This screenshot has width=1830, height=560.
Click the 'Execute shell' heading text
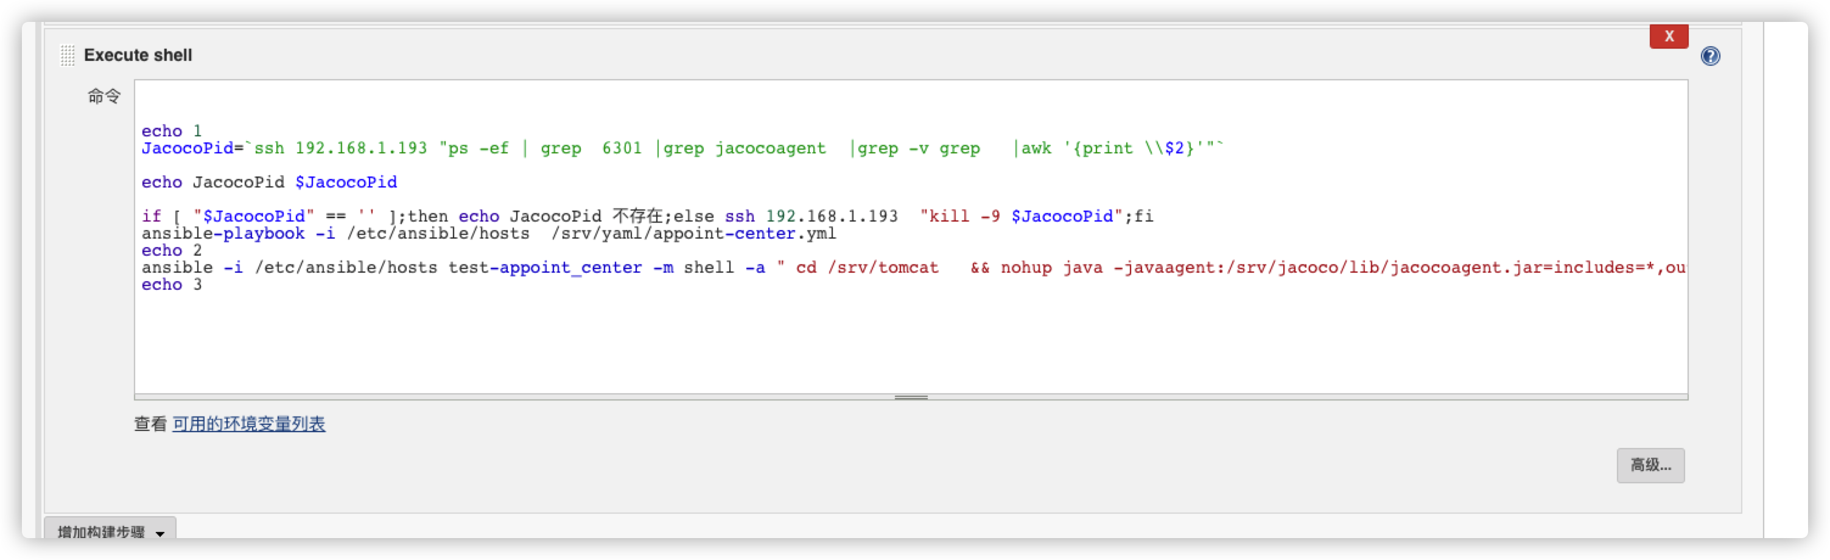[138, 55]
